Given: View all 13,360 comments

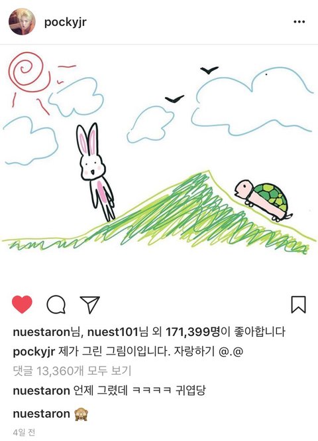Looking at the screenshot, I should (72, 371).
